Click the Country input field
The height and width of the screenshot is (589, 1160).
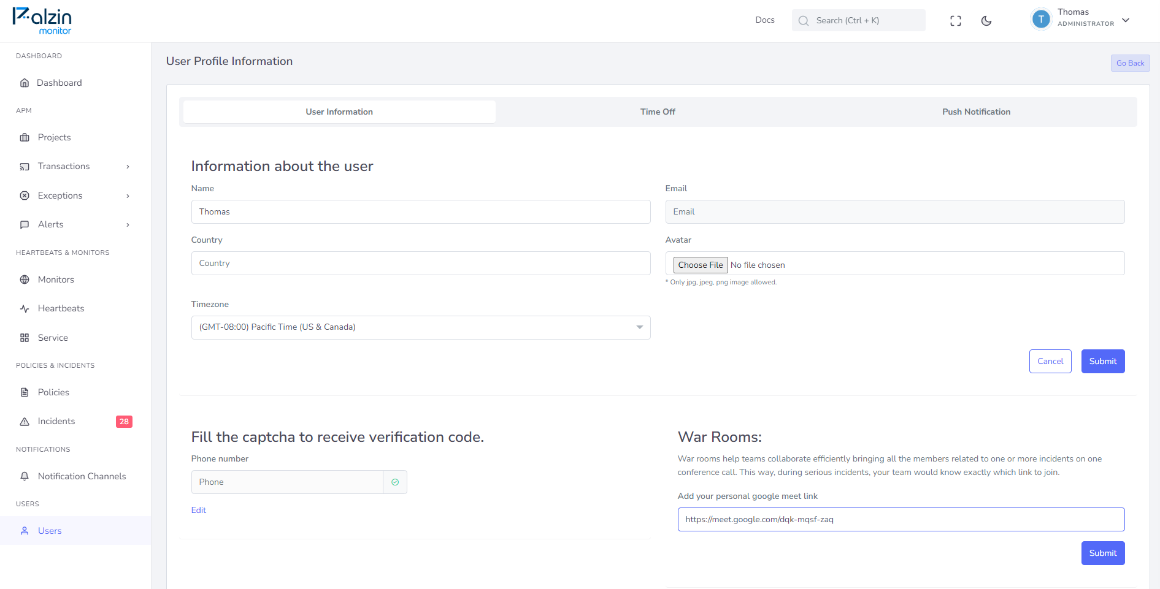421,263
